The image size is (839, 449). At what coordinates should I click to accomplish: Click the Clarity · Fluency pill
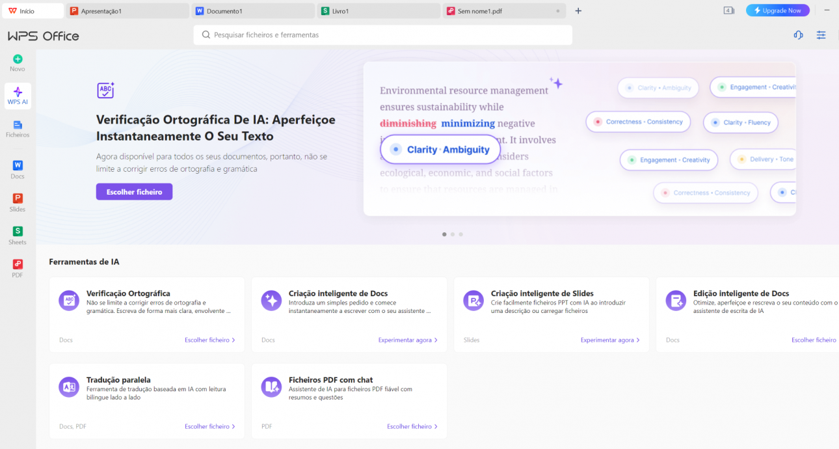coord(741,122)
